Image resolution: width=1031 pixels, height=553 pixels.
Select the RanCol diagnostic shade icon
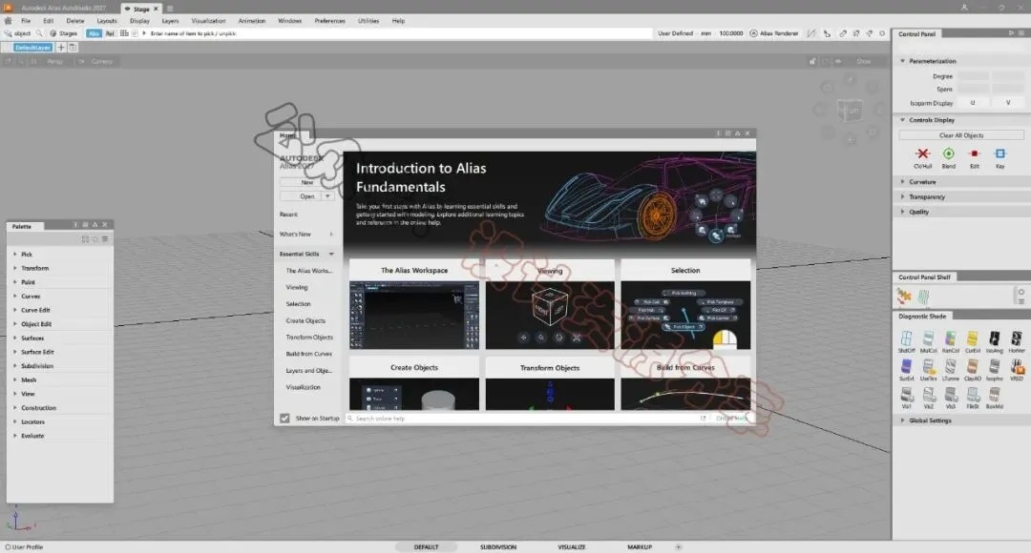950,338
